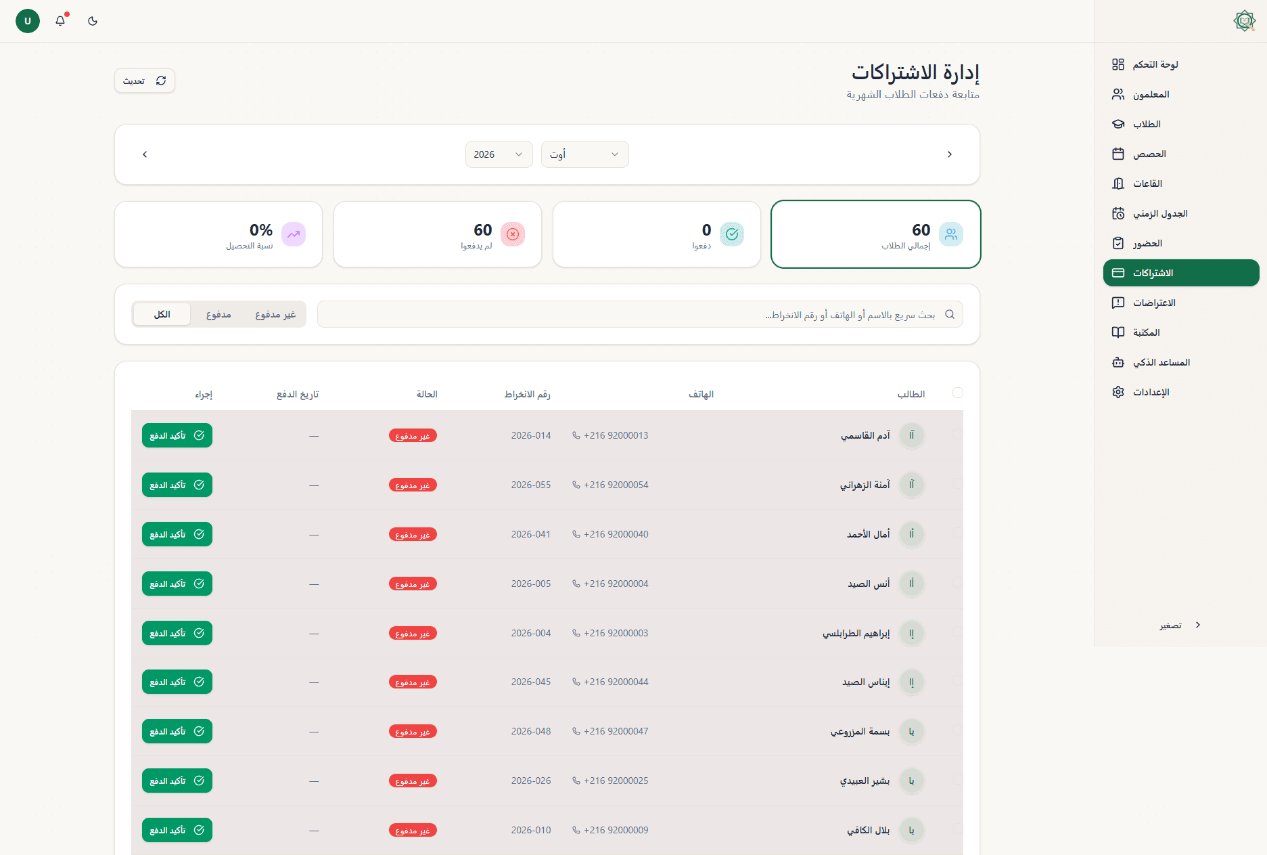Open المعلمون teachers page
1267x855 pixels.
[1181, 94]
